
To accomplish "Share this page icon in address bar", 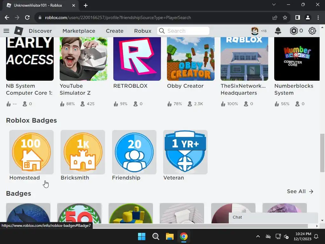I will click(275, 18).
